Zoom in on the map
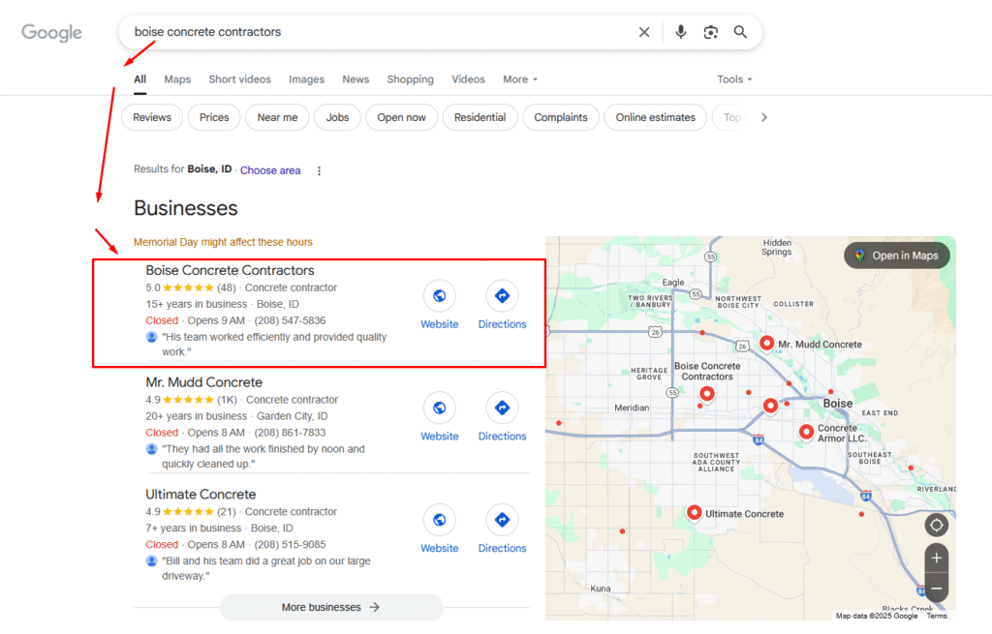 [x=937, y=559]
